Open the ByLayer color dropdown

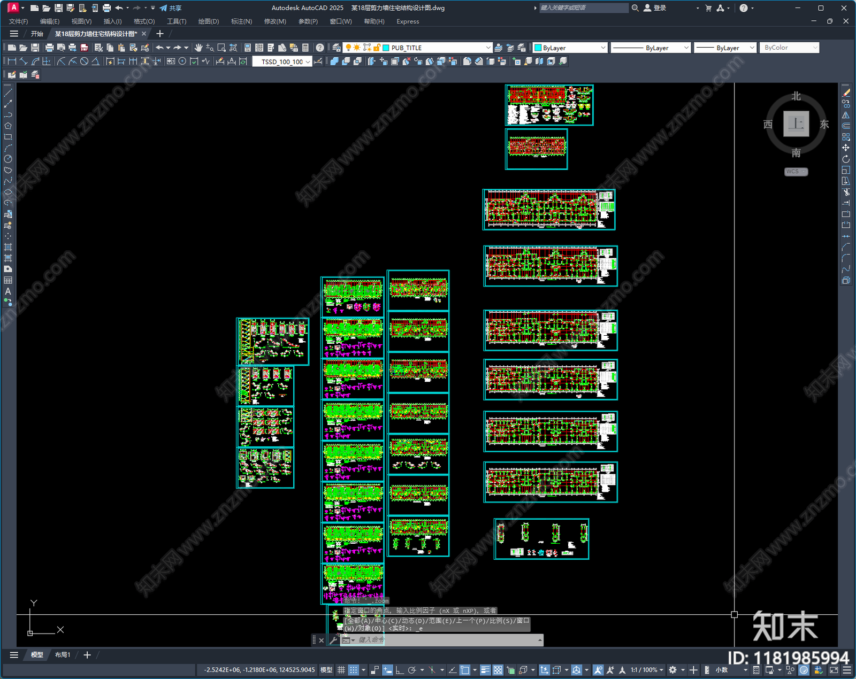(x=603, y=48)
